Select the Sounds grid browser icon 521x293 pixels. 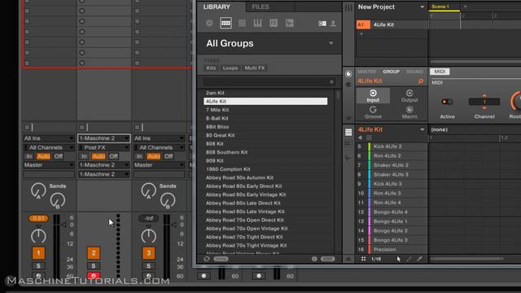[x=242, y=24]
